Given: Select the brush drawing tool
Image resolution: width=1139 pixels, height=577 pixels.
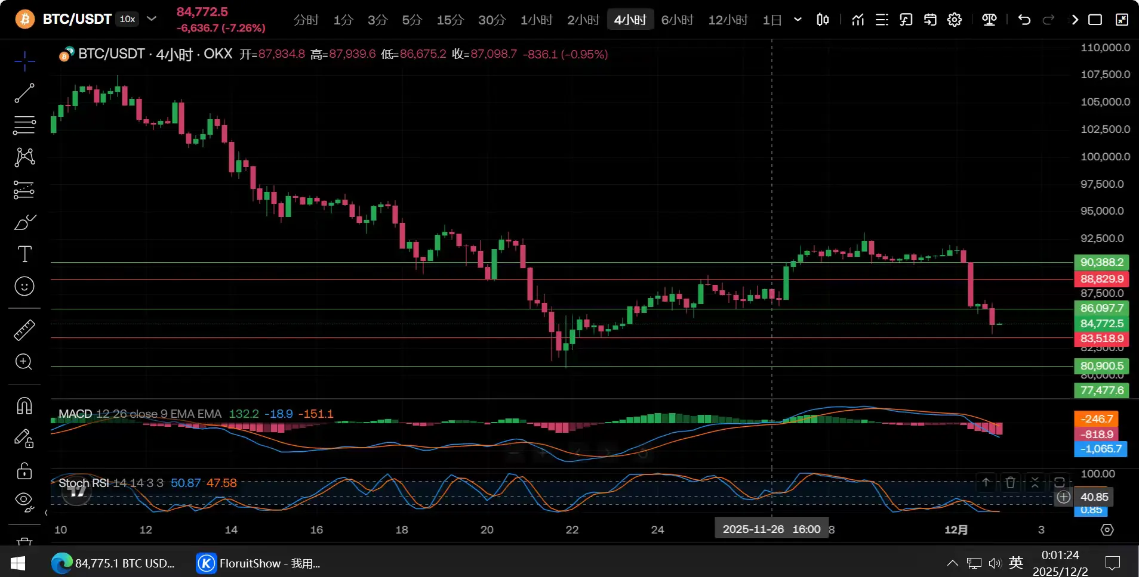Looking at the screenshot, I should click(x=24, y=222).
